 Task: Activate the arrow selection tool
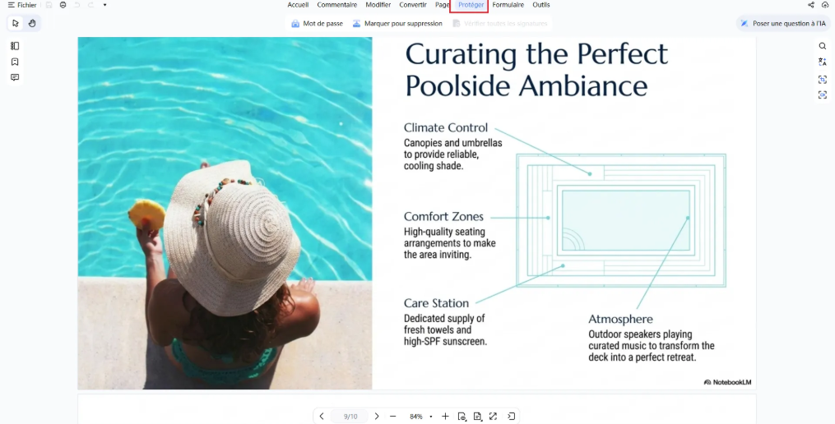(x=16, y=23)
